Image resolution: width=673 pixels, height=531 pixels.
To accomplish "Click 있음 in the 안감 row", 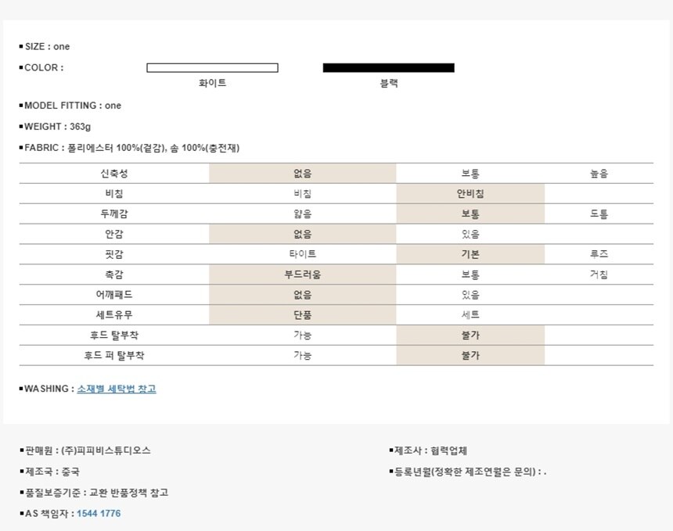I will point(470,235).
